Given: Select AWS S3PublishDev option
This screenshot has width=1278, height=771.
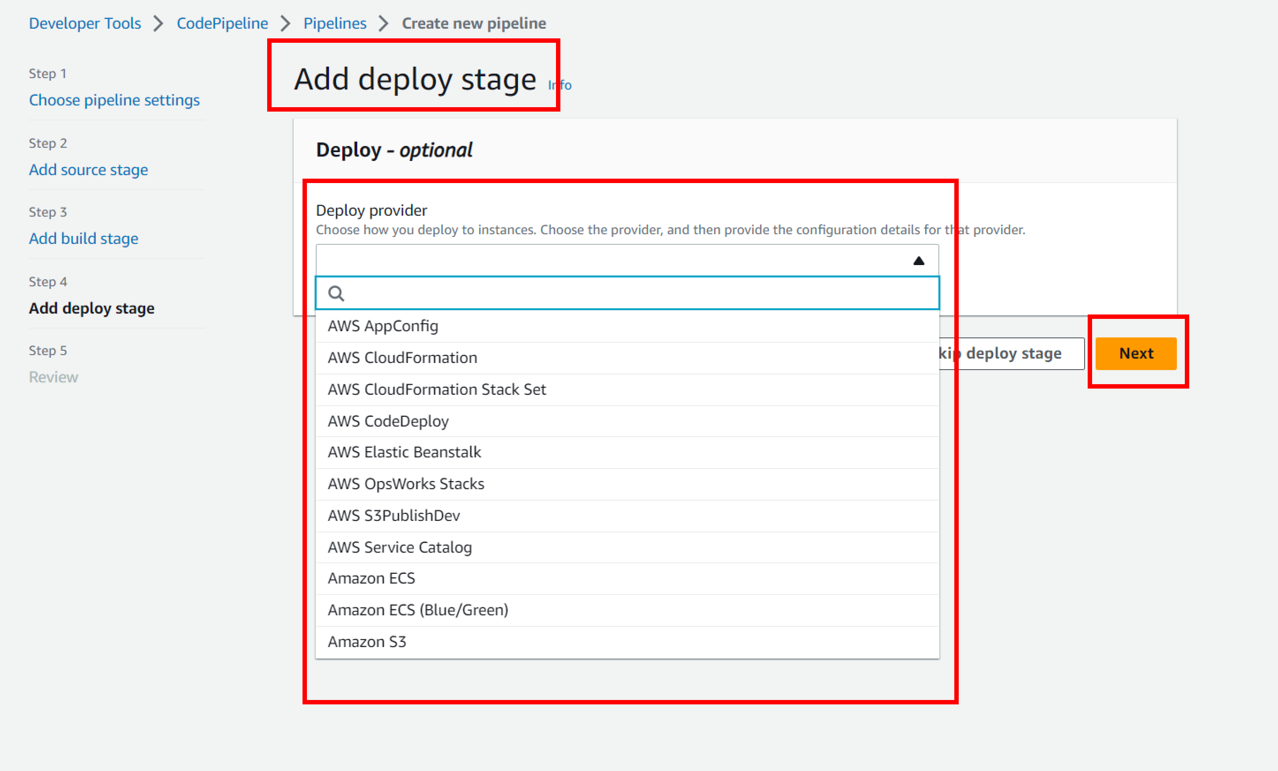Looking at the screenshot, I should [627, 516].
